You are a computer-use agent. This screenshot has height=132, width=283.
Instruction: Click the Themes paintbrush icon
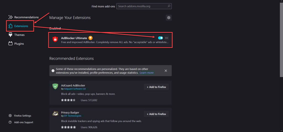click(11, 35)
